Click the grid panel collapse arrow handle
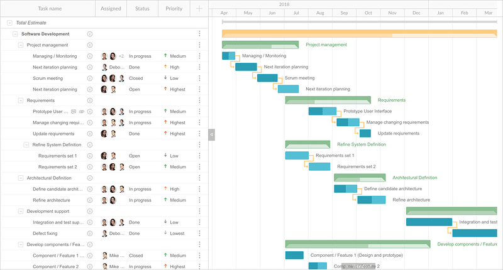The width and height of the screenshot is (503, 270). coord(212,134)
